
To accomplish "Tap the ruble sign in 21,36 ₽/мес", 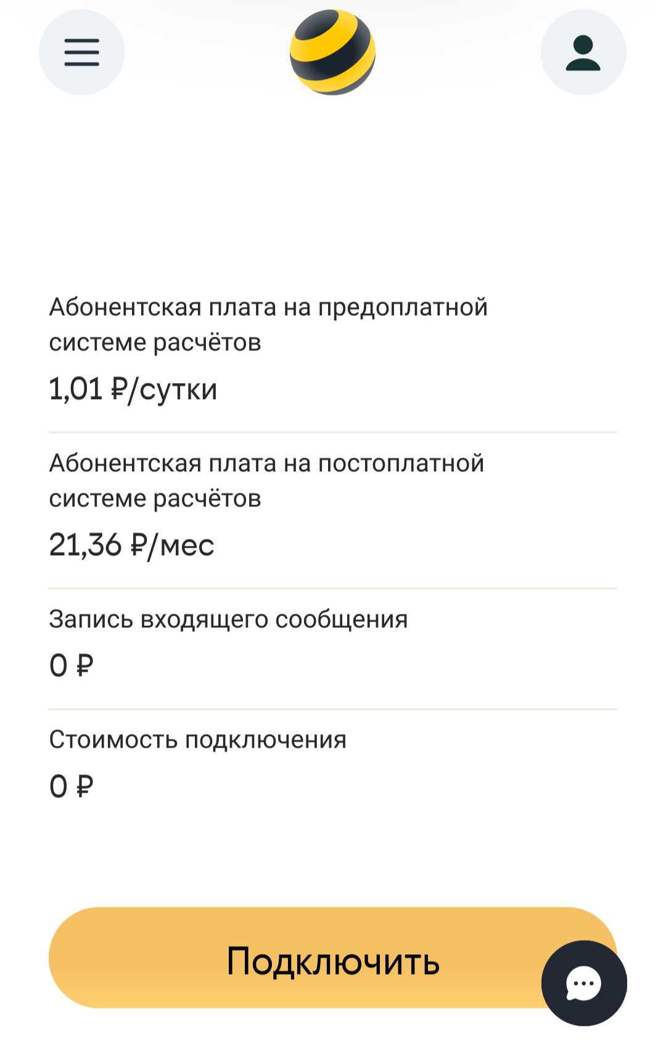I will click(138, 545).
